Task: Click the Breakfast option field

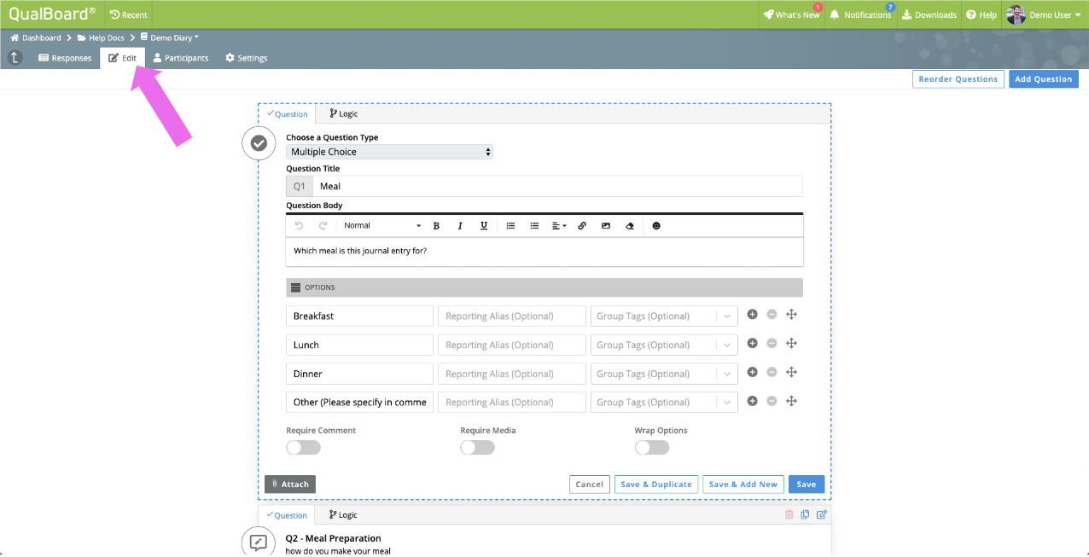Action: (x=359, y=316)
